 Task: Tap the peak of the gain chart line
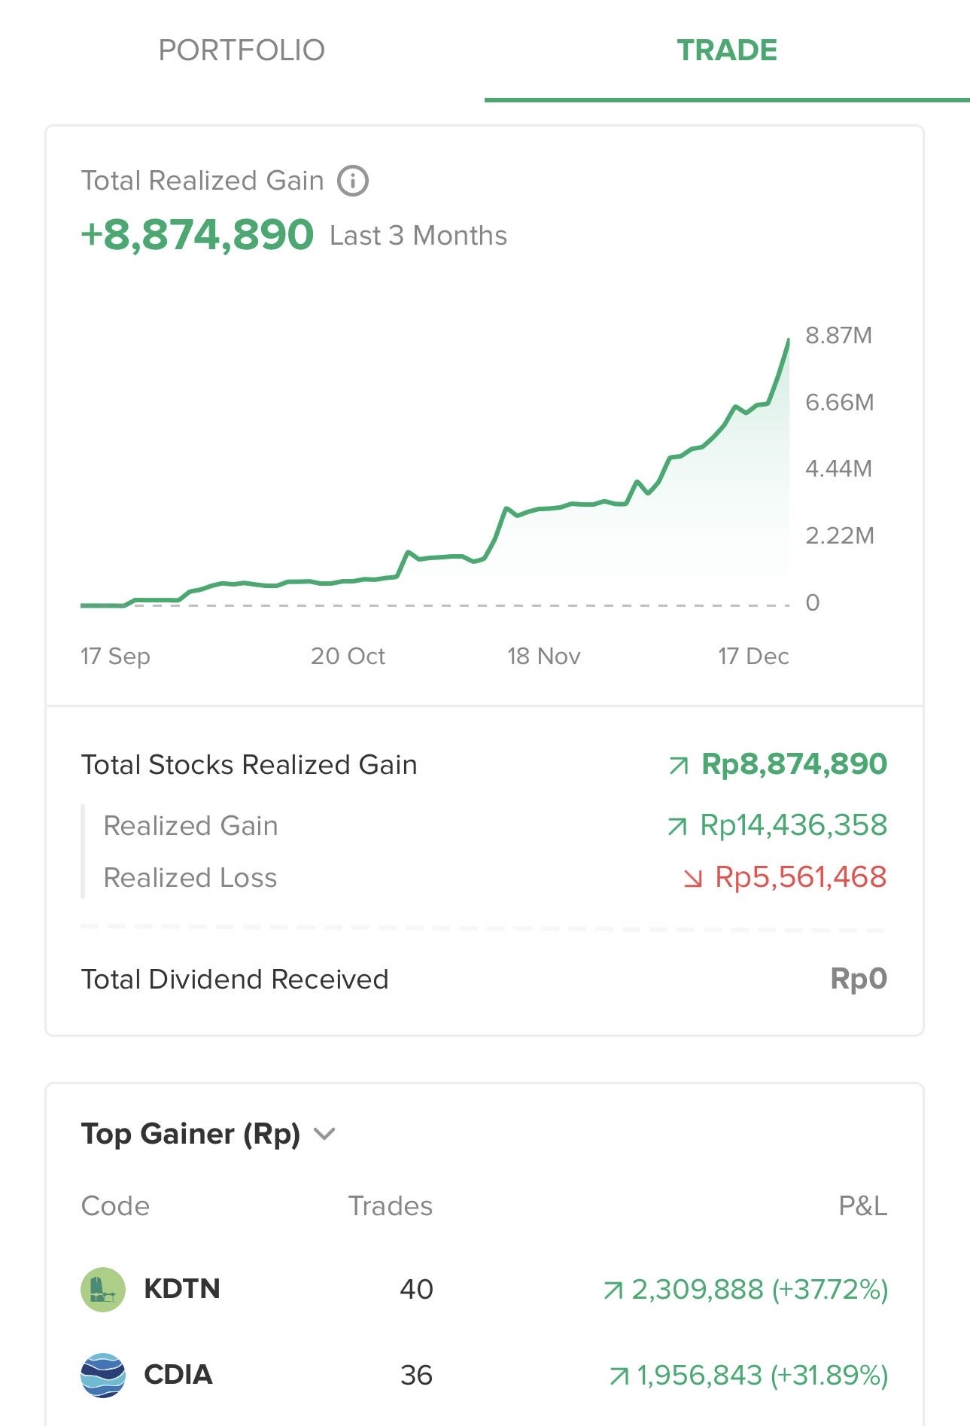click(x=788, y=341)
